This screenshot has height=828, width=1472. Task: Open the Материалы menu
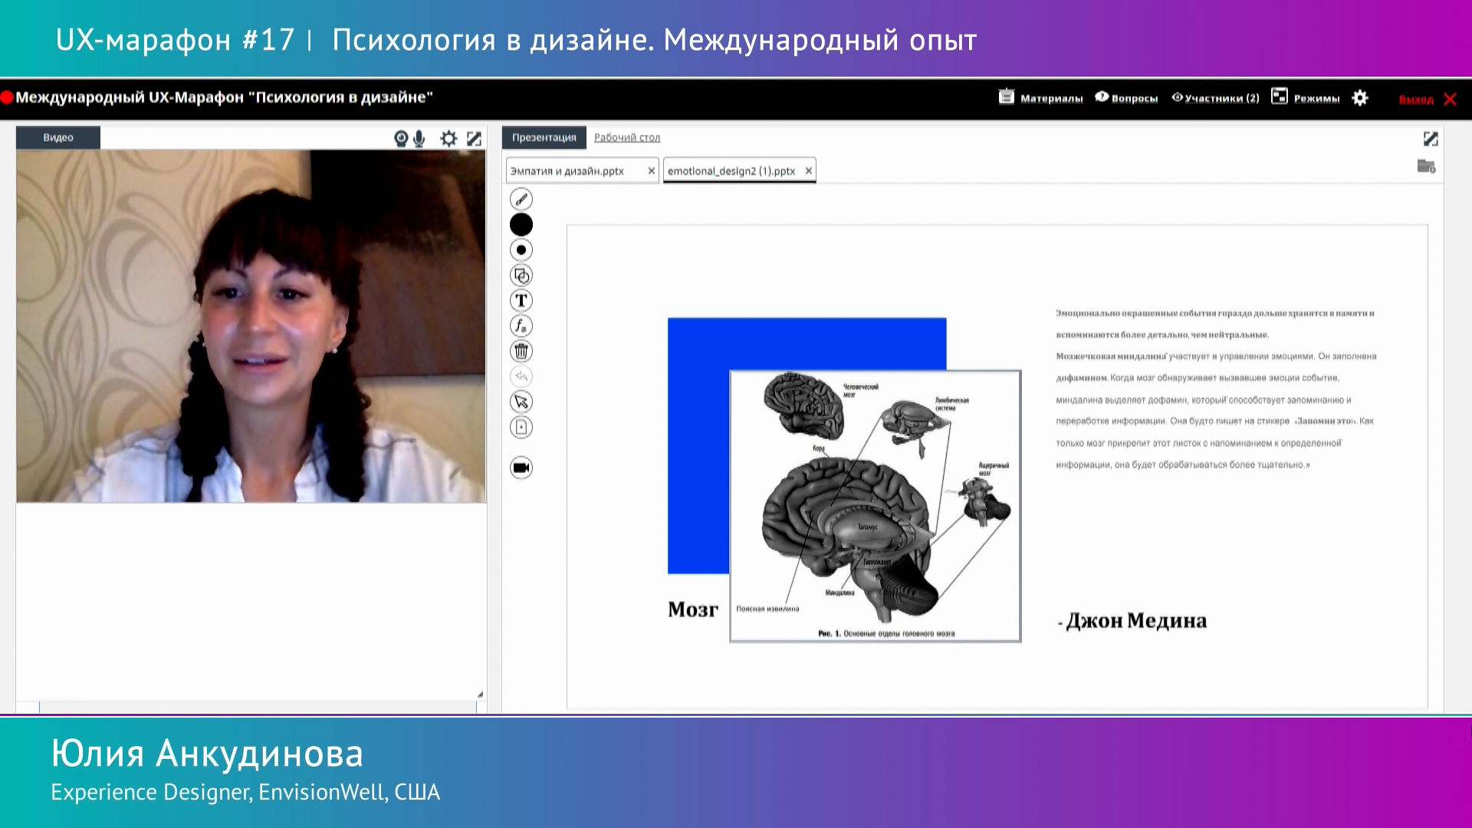1041,98
